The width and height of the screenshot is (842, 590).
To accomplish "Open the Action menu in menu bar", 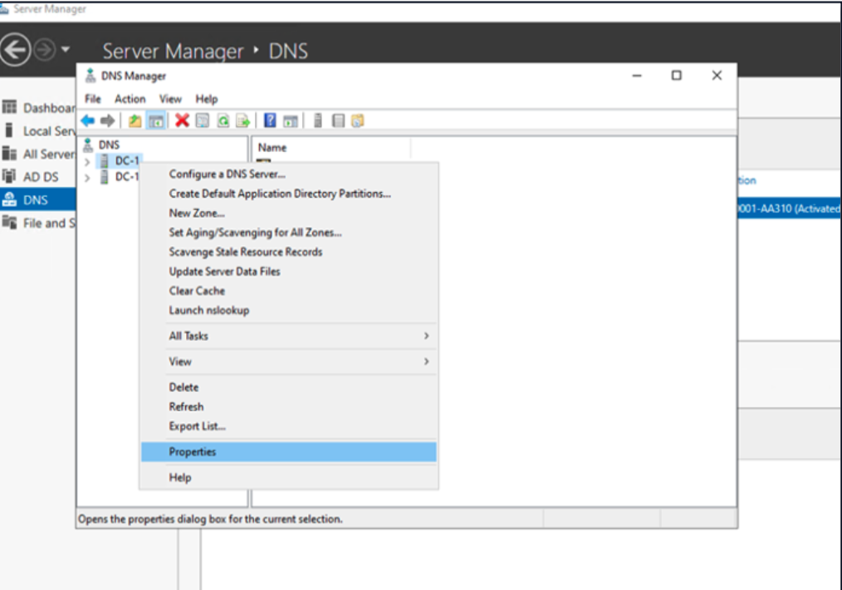I will coord(130,99).
